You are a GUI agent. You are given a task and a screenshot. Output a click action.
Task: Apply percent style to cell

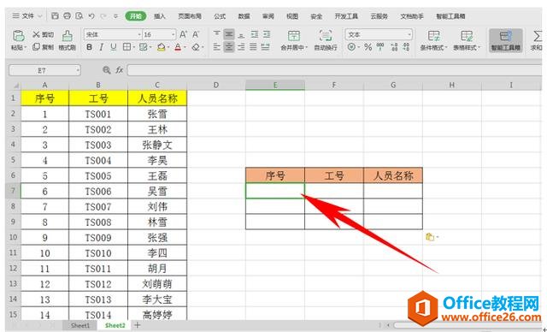tap(368, 47)
